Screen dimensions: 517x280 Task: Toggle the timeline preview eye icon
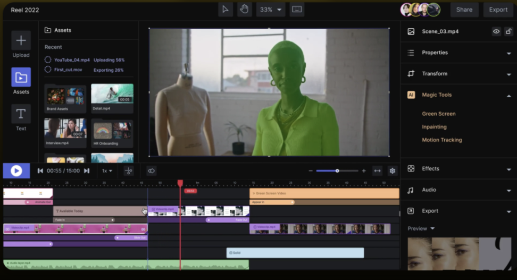(151, 171)
